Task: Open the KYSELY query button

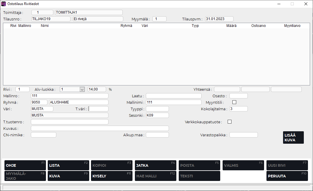Action: [111, 176]
